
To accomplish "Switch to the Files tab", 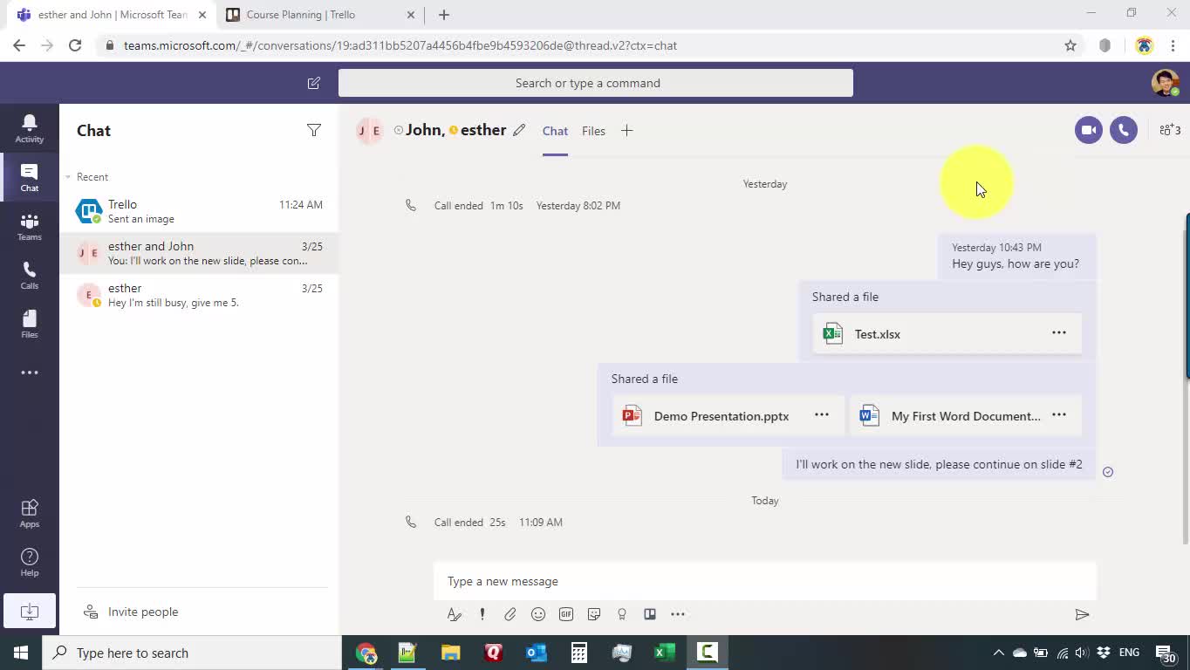I will pyautogui.click(x=593, y=131).
